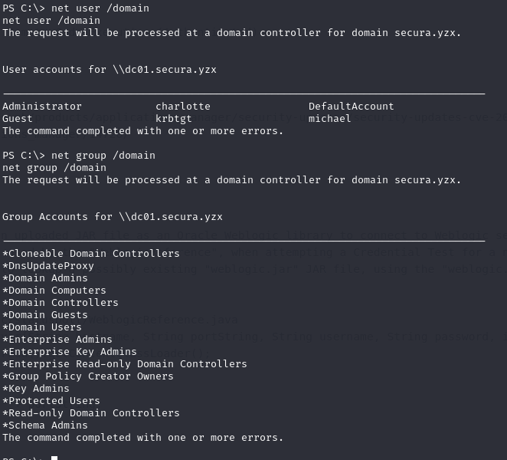Click the *Key Admins group entry
This screenshot has height=460, width=507.
(36, 389)
